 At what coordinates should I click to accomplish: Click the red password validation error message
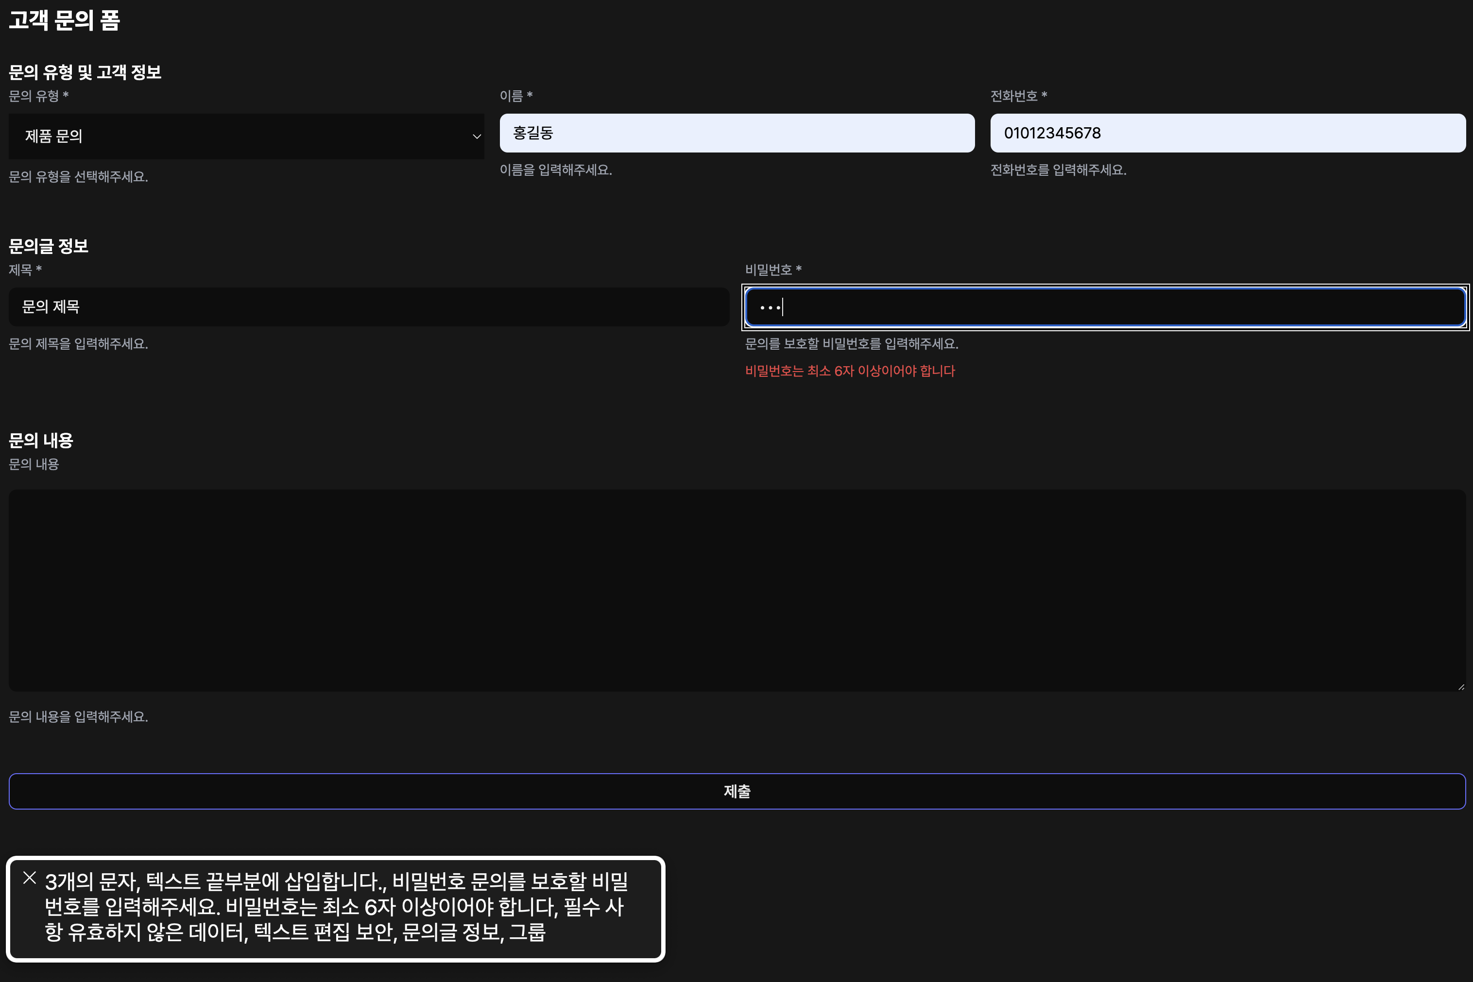(x=849, y=371)
